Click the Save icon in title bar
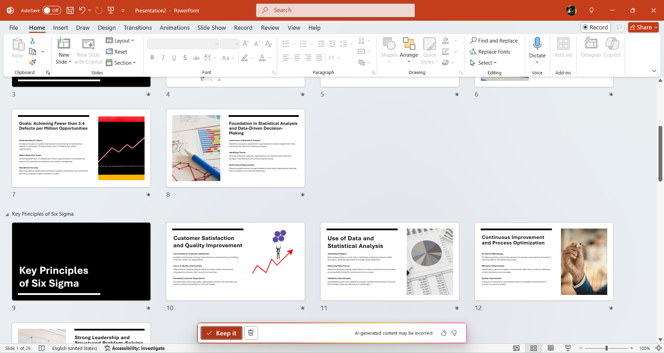The image size is (664, 353). pos(70,10)
